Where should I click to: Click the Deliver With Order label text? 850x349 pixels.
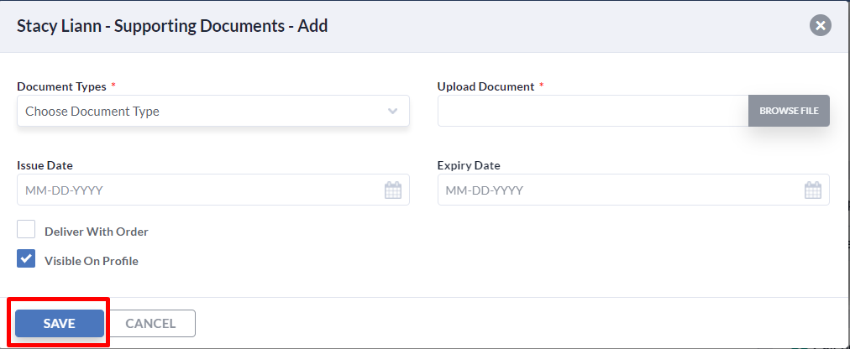point(97,232)
